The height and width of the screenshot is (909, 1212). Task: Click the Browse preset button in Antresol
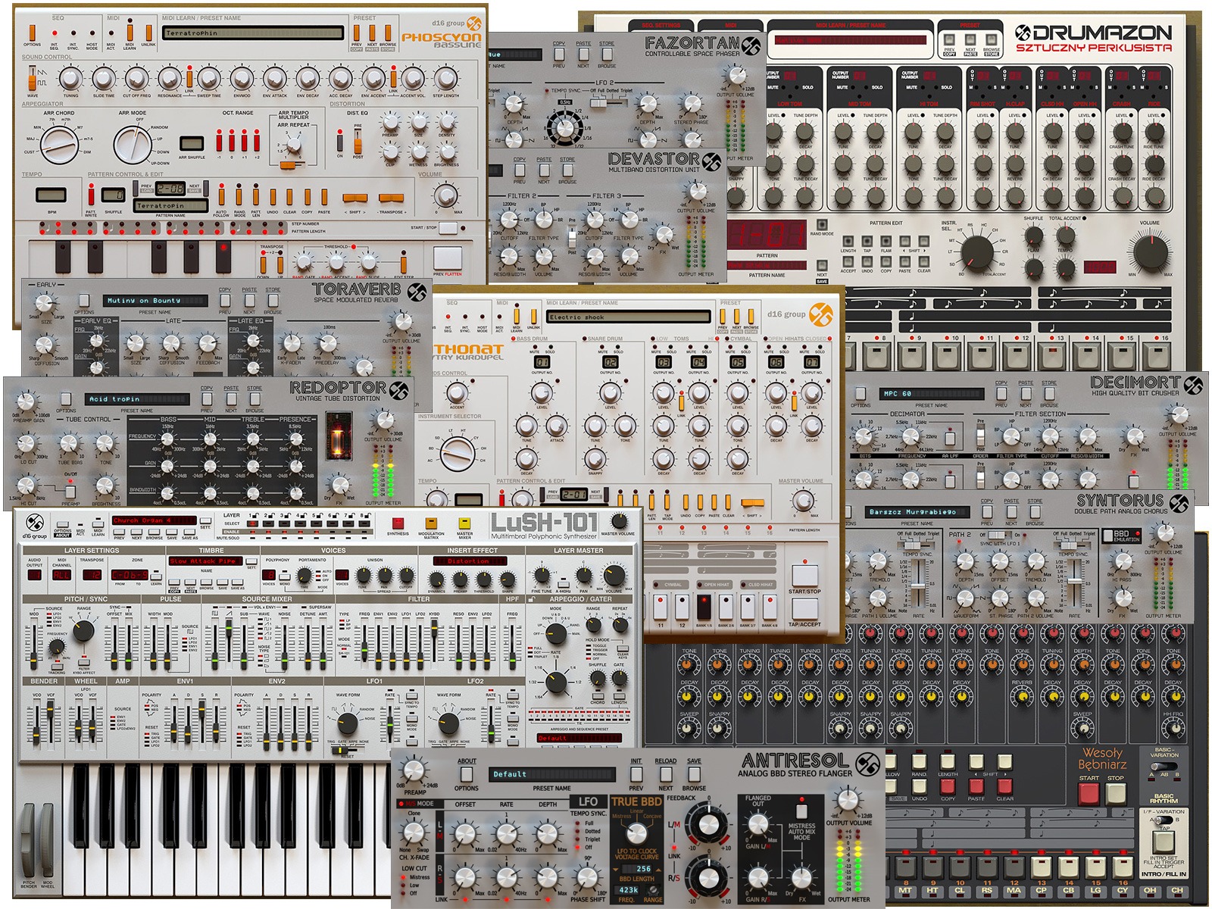coord(693,774)
